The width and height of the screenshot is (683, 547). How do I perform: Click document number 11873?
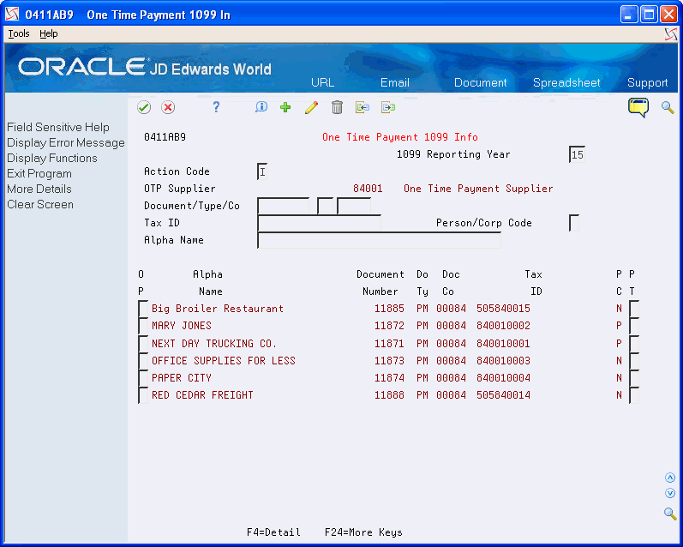pyautogui.click(x=389, y=360)
